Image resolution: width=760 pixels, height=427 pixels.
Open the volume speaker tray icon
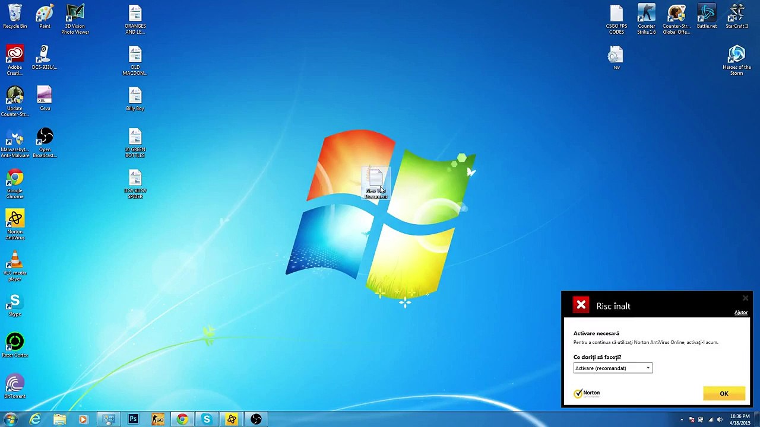click(720, 420)
